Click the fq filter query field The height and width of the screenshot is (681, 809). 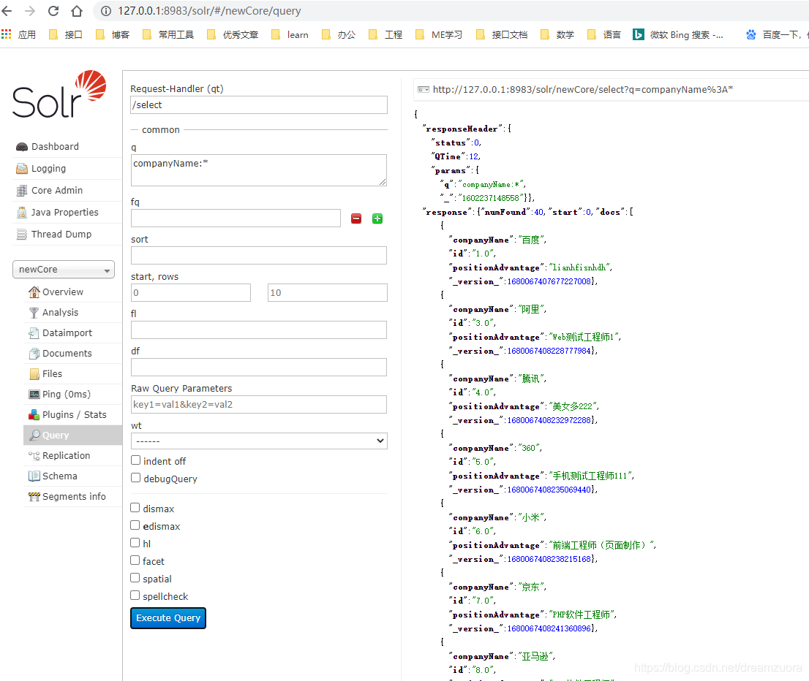point(236,218)
